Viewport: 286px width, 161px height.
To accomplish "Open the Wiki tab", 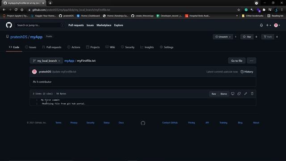I will click(x=110, y=47).
